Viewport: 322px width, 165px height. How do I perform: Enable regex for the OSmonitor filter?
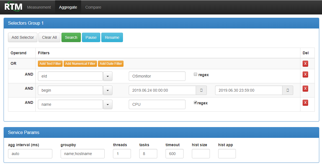point(195,74)
